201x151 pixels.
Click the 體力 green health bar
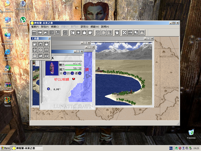[73, 65]
